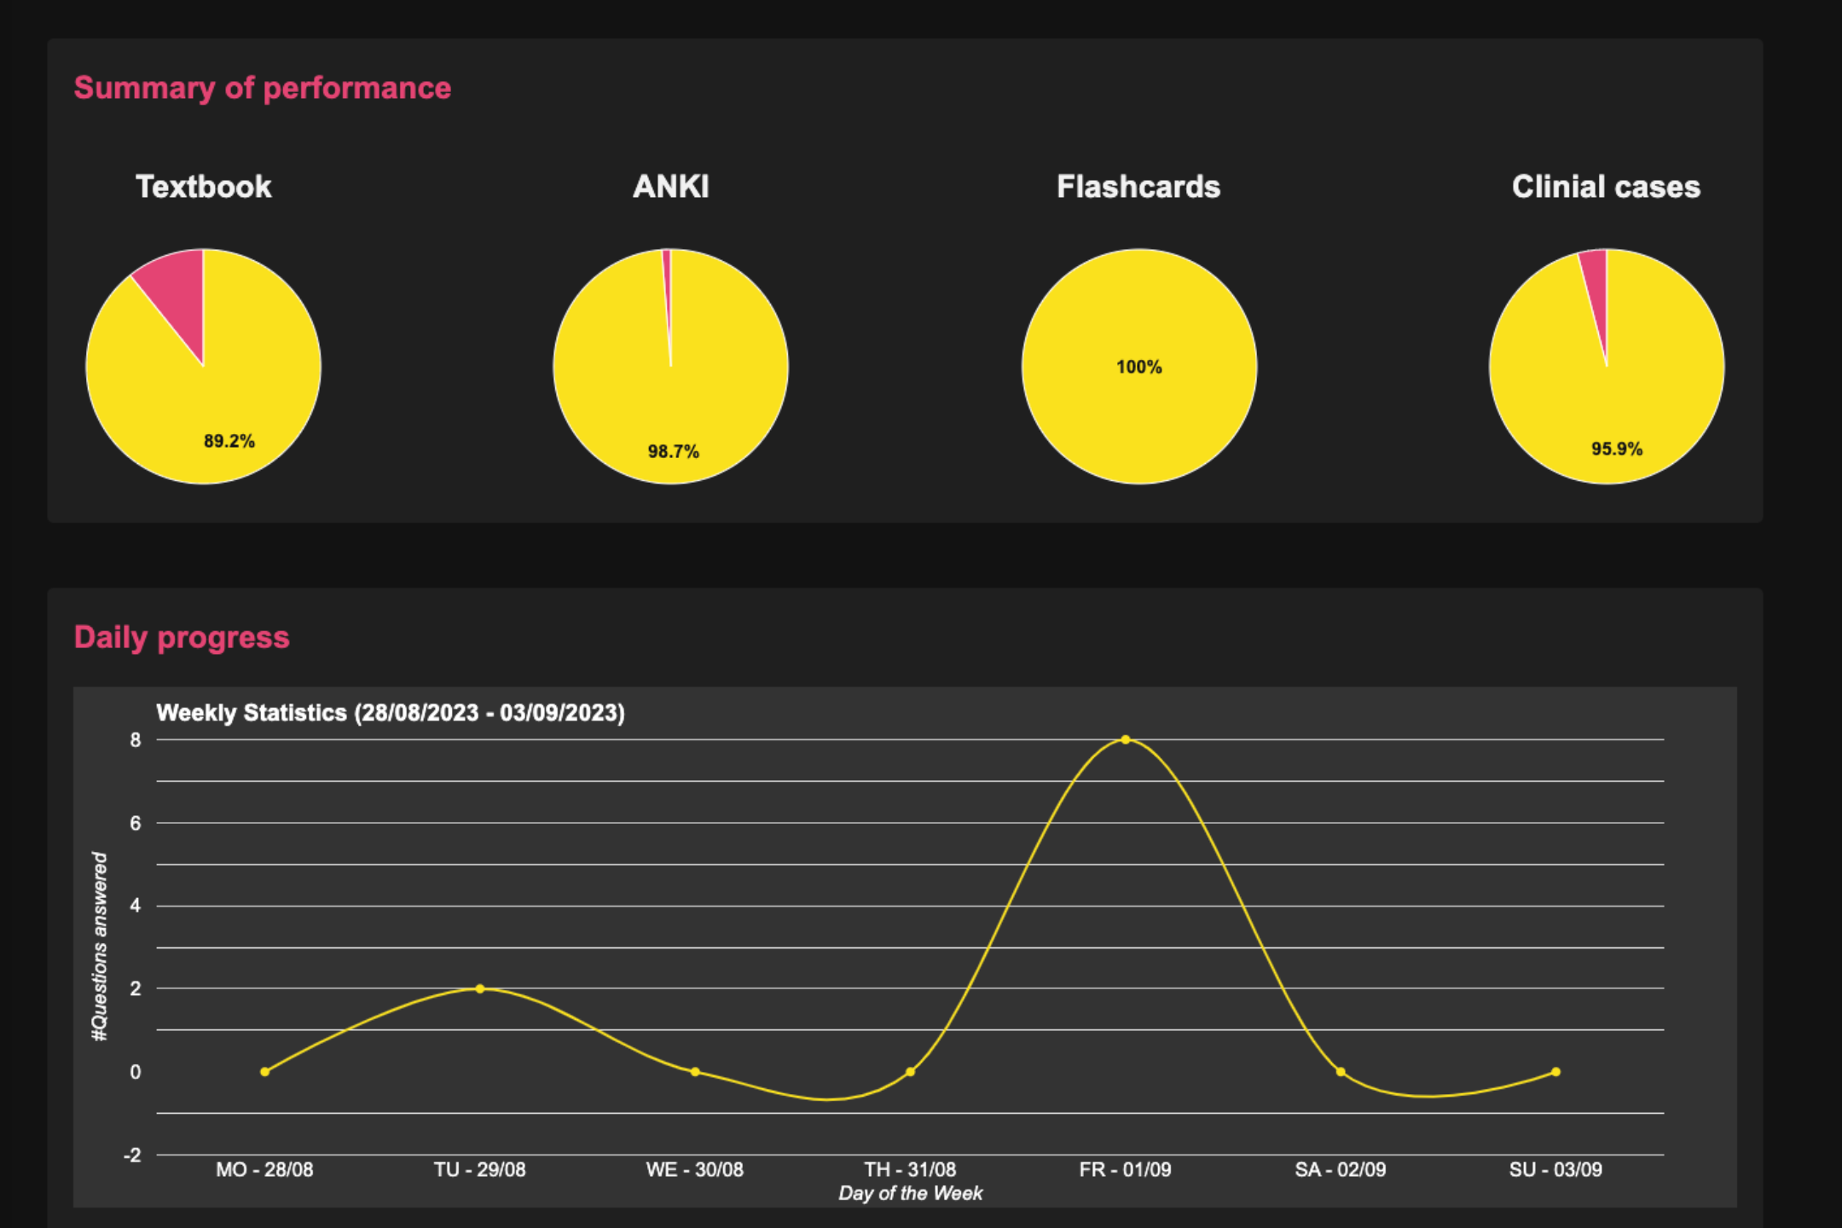Screen dimensions: 1842x1228
Task: Click the Friday data point at value 8
Action: pos(1126,739)
